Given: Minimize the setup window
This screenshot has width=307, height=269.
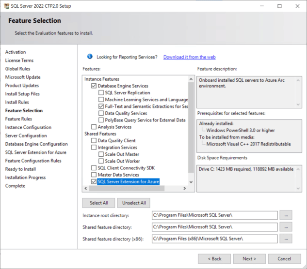Looking at the screenshot, I should (x=262, y=6).
